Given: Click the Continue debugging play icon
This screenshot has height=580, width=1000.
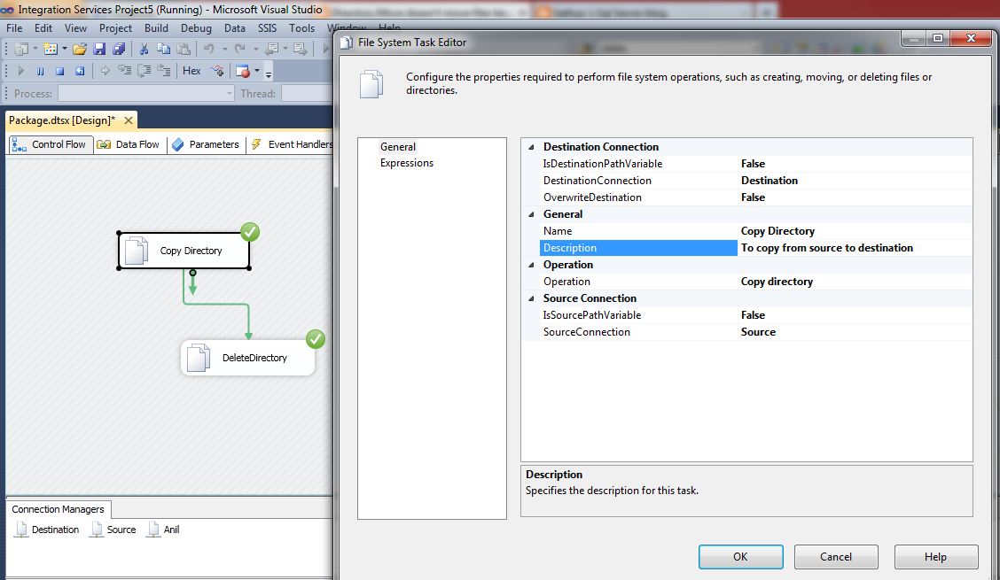Looking at the screenshot, I should click(20, 71).
